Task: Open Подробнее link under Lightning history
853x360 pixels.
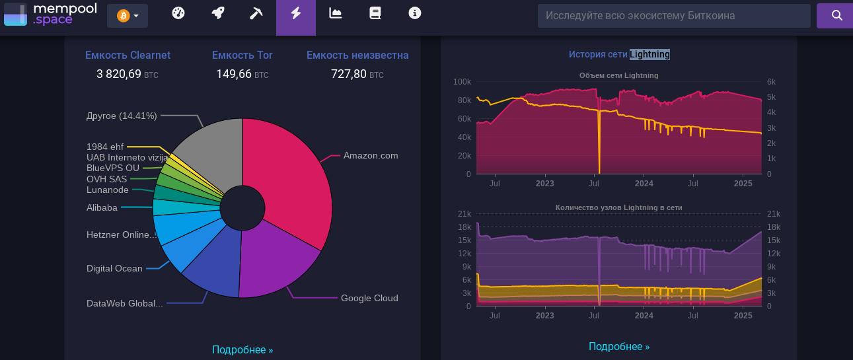Action: (x=619, y=346)
